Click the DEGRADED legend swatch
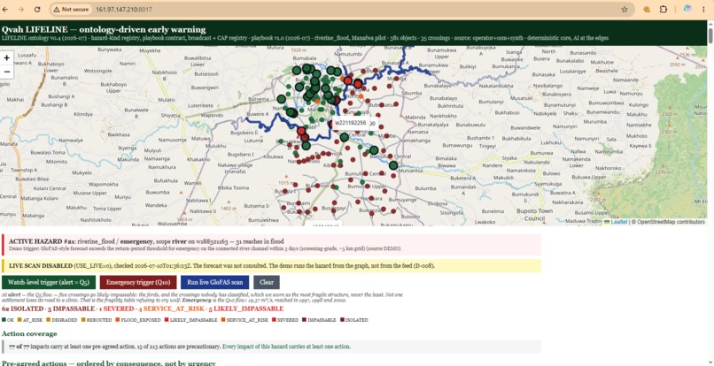The height and width of the screenshot is (366, 714). coord(48,320)
